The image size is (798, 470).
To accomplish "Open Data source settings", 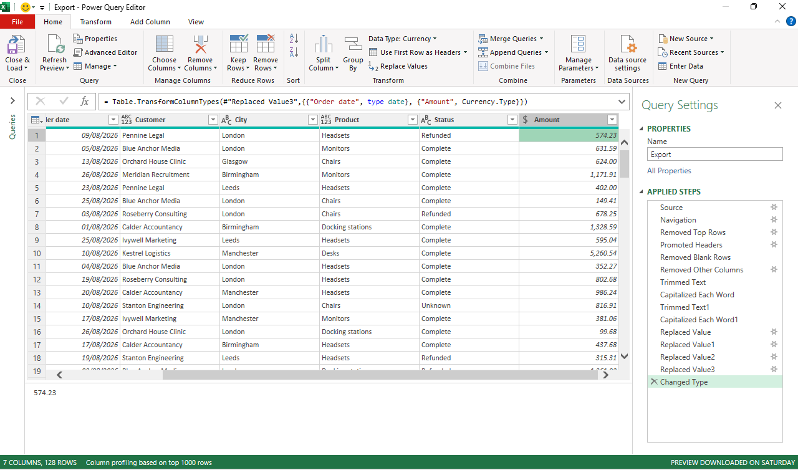I will point(627,54).
